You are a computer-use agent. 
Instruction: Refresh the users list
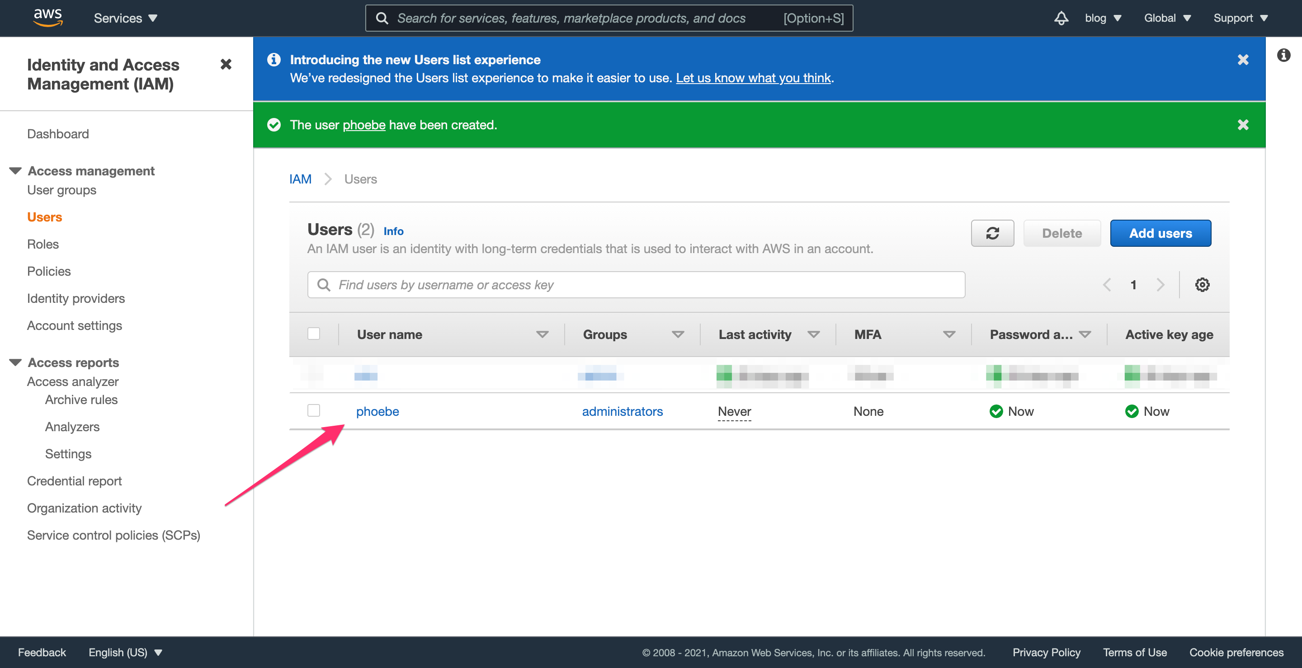click(x=992, y=234)
